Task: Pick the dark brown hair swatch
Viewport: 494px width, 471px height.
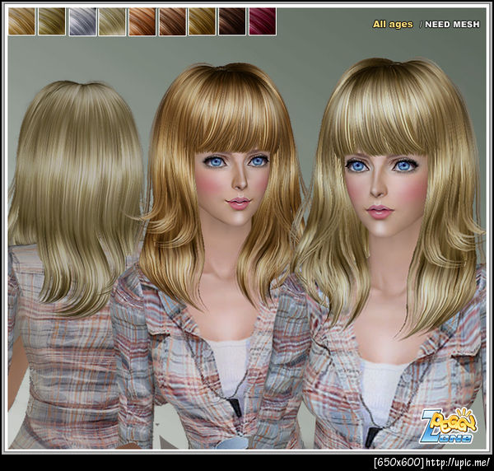Action: click(232, 21)
